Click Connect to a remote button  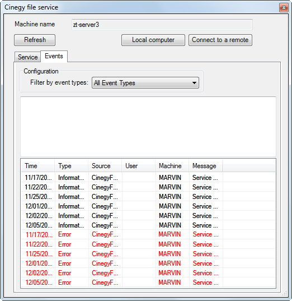[x=220, y=40]
